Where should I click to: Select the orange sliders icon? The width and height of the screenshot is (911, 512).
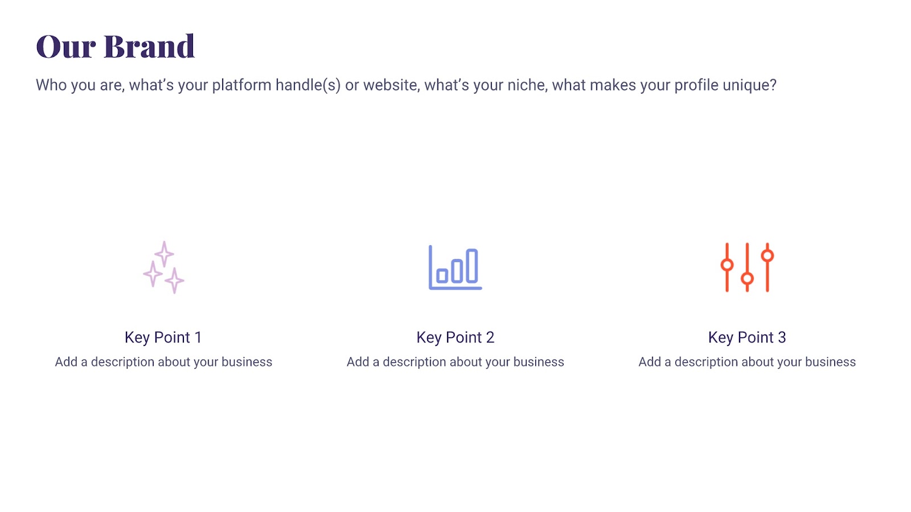coord(747,267)
